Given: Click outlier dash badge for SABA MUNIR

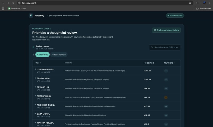Looking at the screenshot, I should point(166,115).
